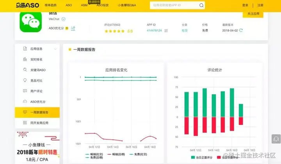Click the 小鱼赚钱 promo banner
281x164 pixels.
(x=37, y=148)
